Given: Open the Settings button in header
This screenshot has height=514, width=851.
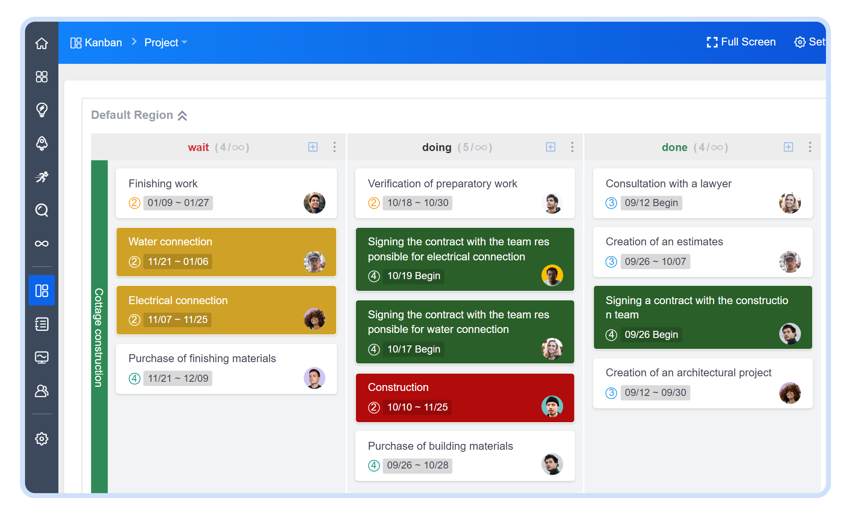Looking at the screenshot, I should 810,42.
